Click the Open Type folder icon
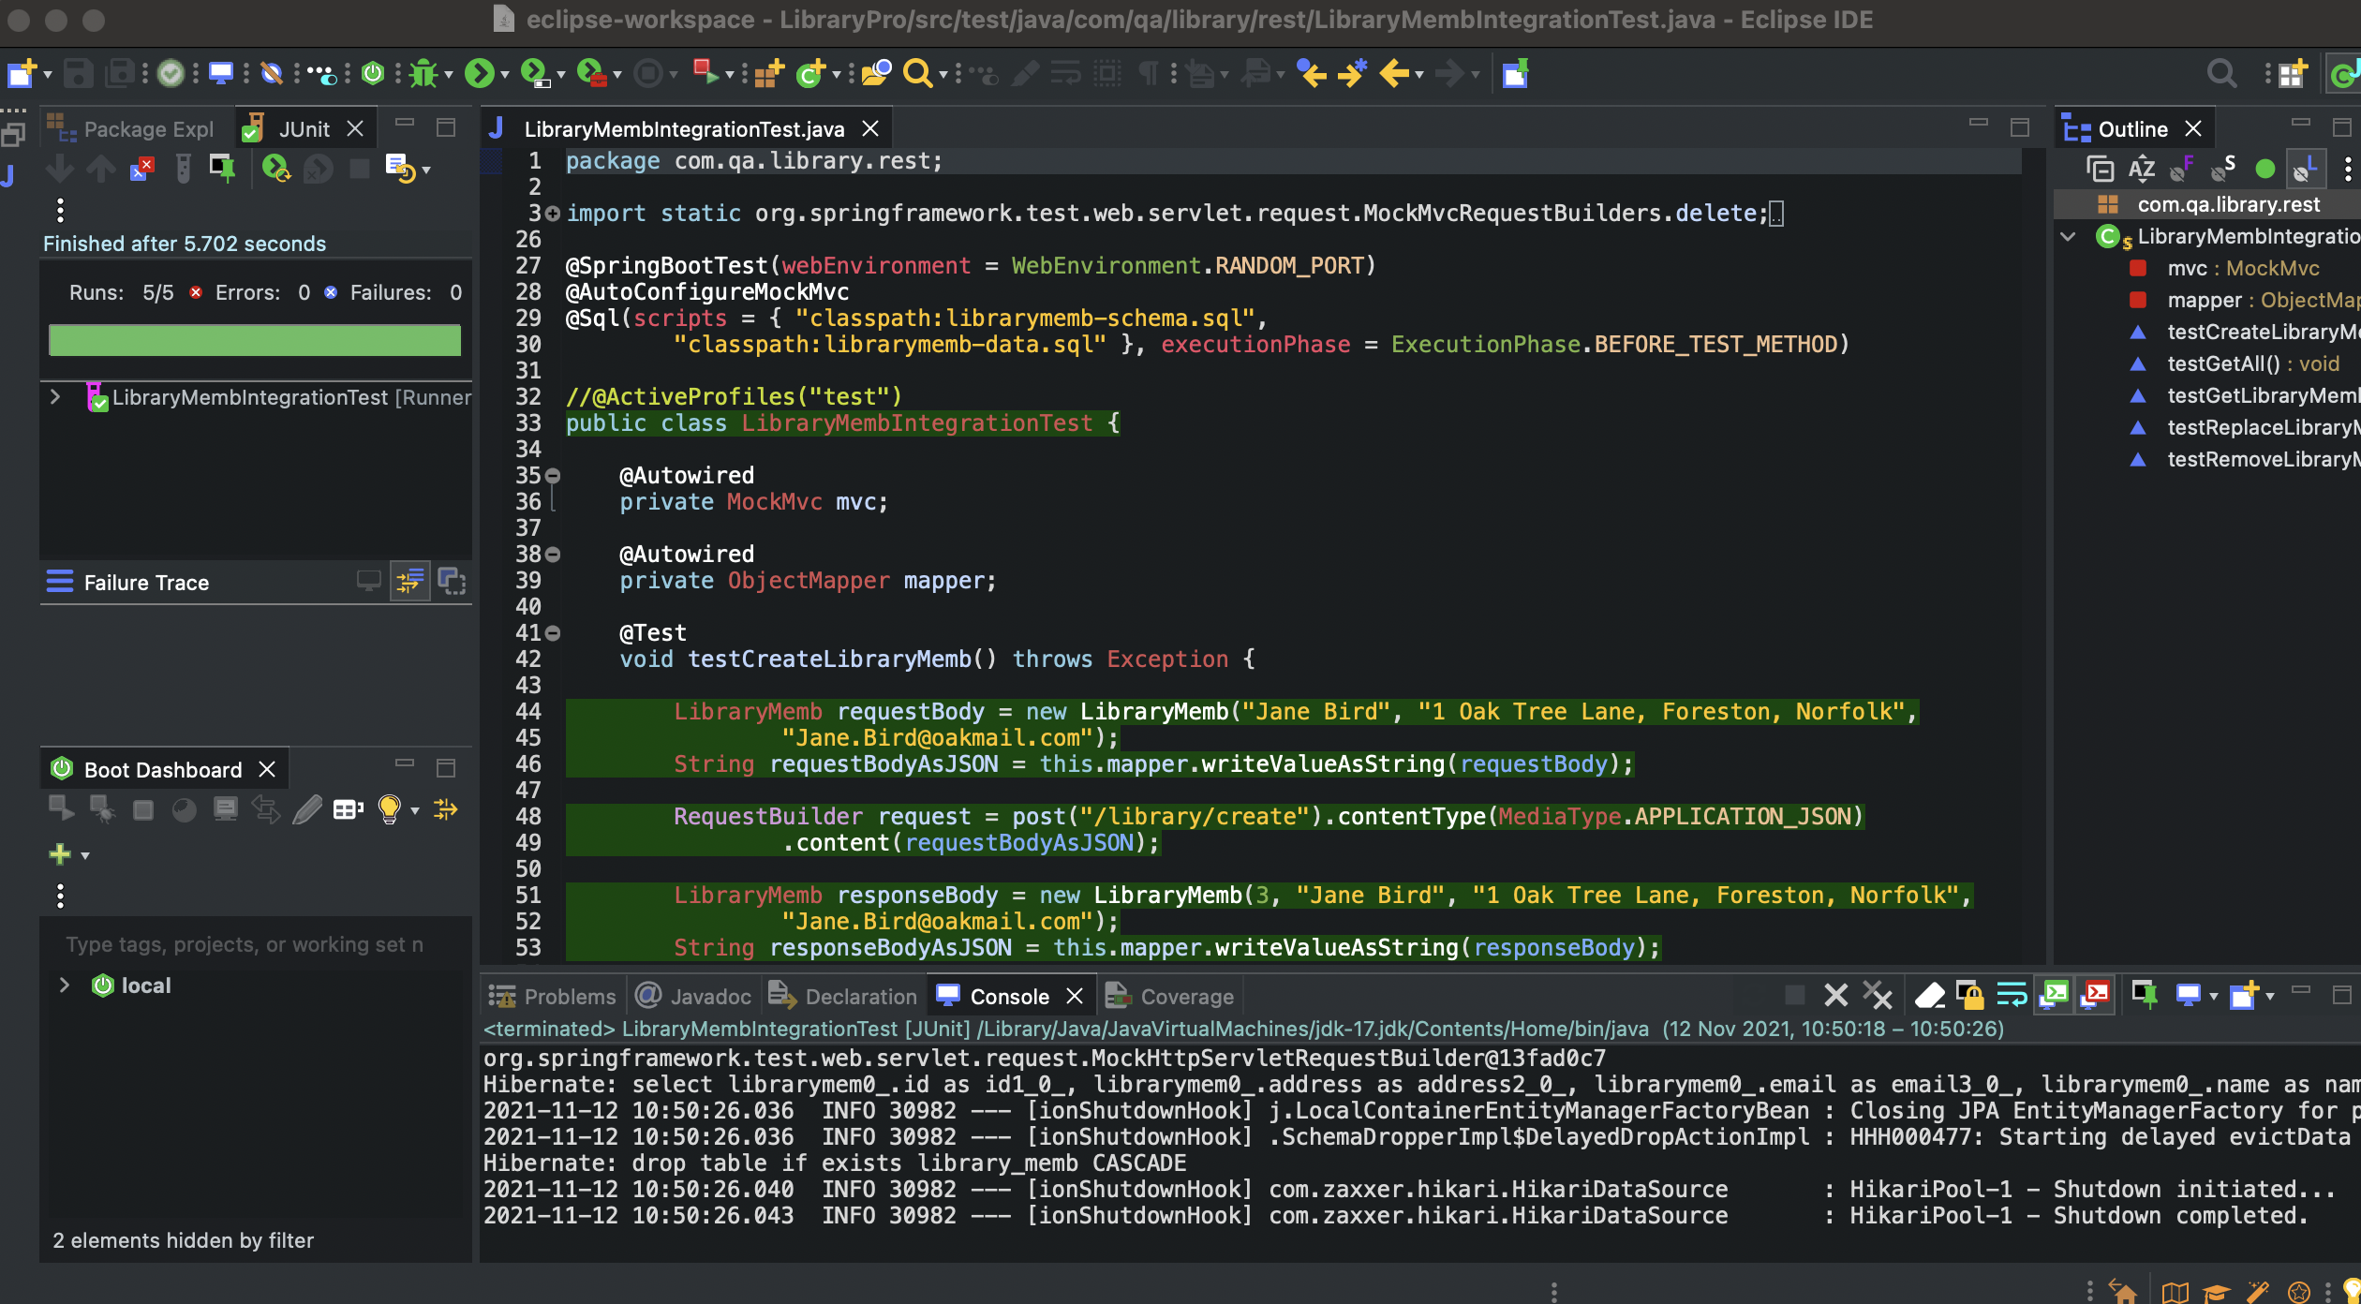2361x1304 pixels. (x=876, y=73)
